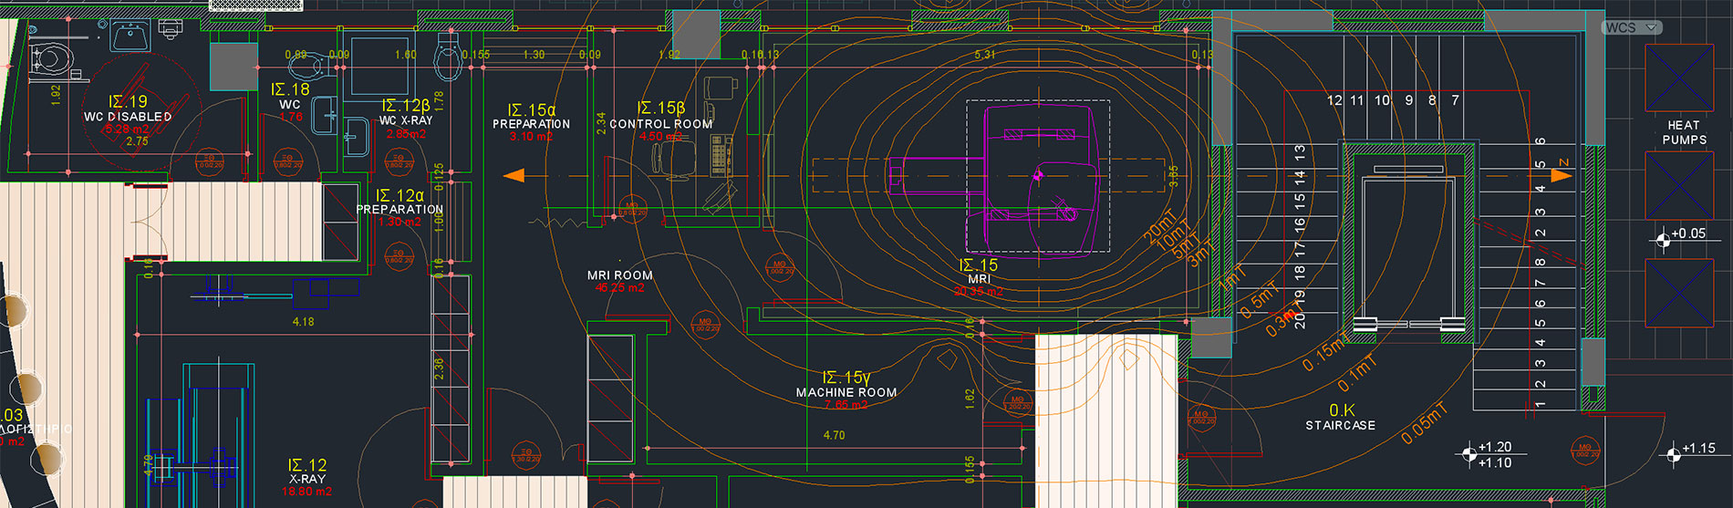Screen dimensions: 1733x508
Task: Open the WCS coordinate system dropdown
Action: 1631,27
